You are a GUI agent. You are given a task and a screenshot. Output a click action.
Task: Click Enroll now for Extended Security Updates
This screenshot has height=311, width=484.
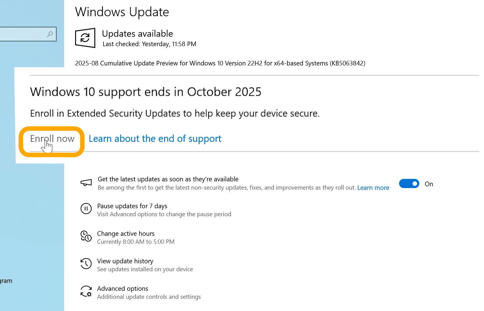[52, 139]
